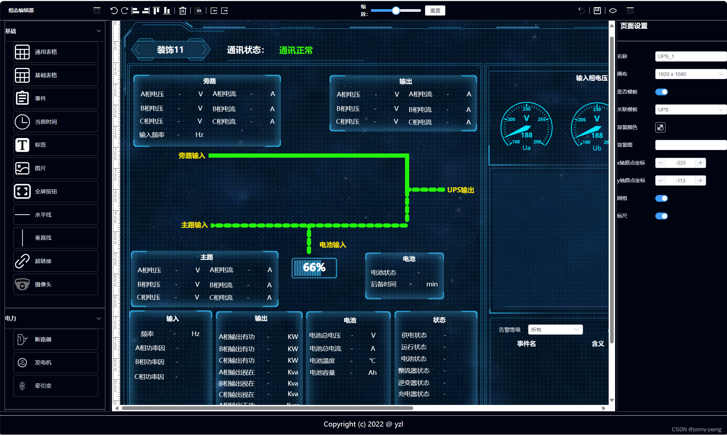Click the save floppy disk icon
This screenshot has height=436, width=727.
[597, 11]
